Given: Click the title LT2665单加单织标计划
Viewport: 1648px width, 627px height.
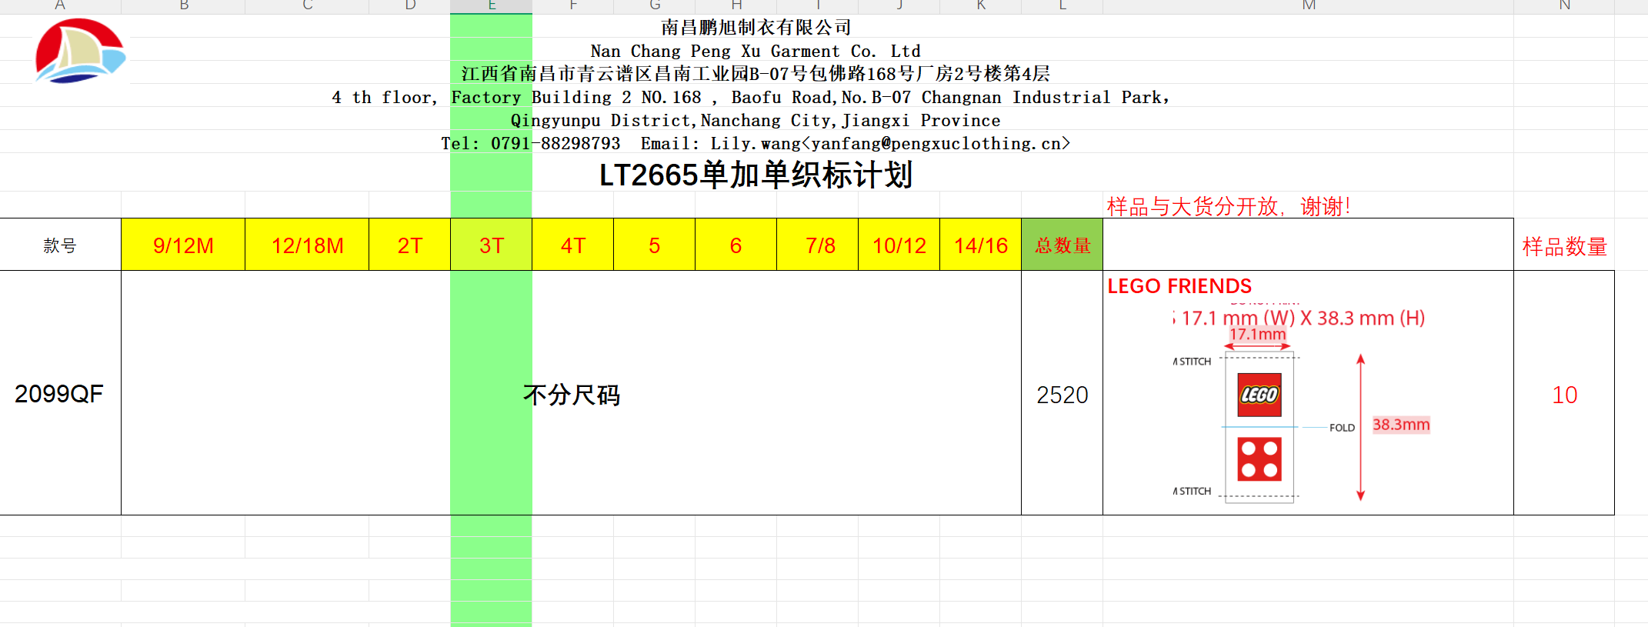Looking at the screenshot, I should pyautogui.click(x=756, y=175).
